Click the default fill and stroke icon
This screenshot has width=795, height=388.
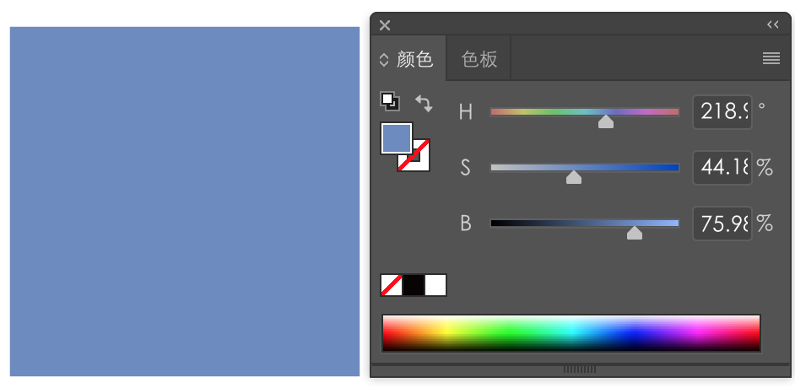point(390,102)
